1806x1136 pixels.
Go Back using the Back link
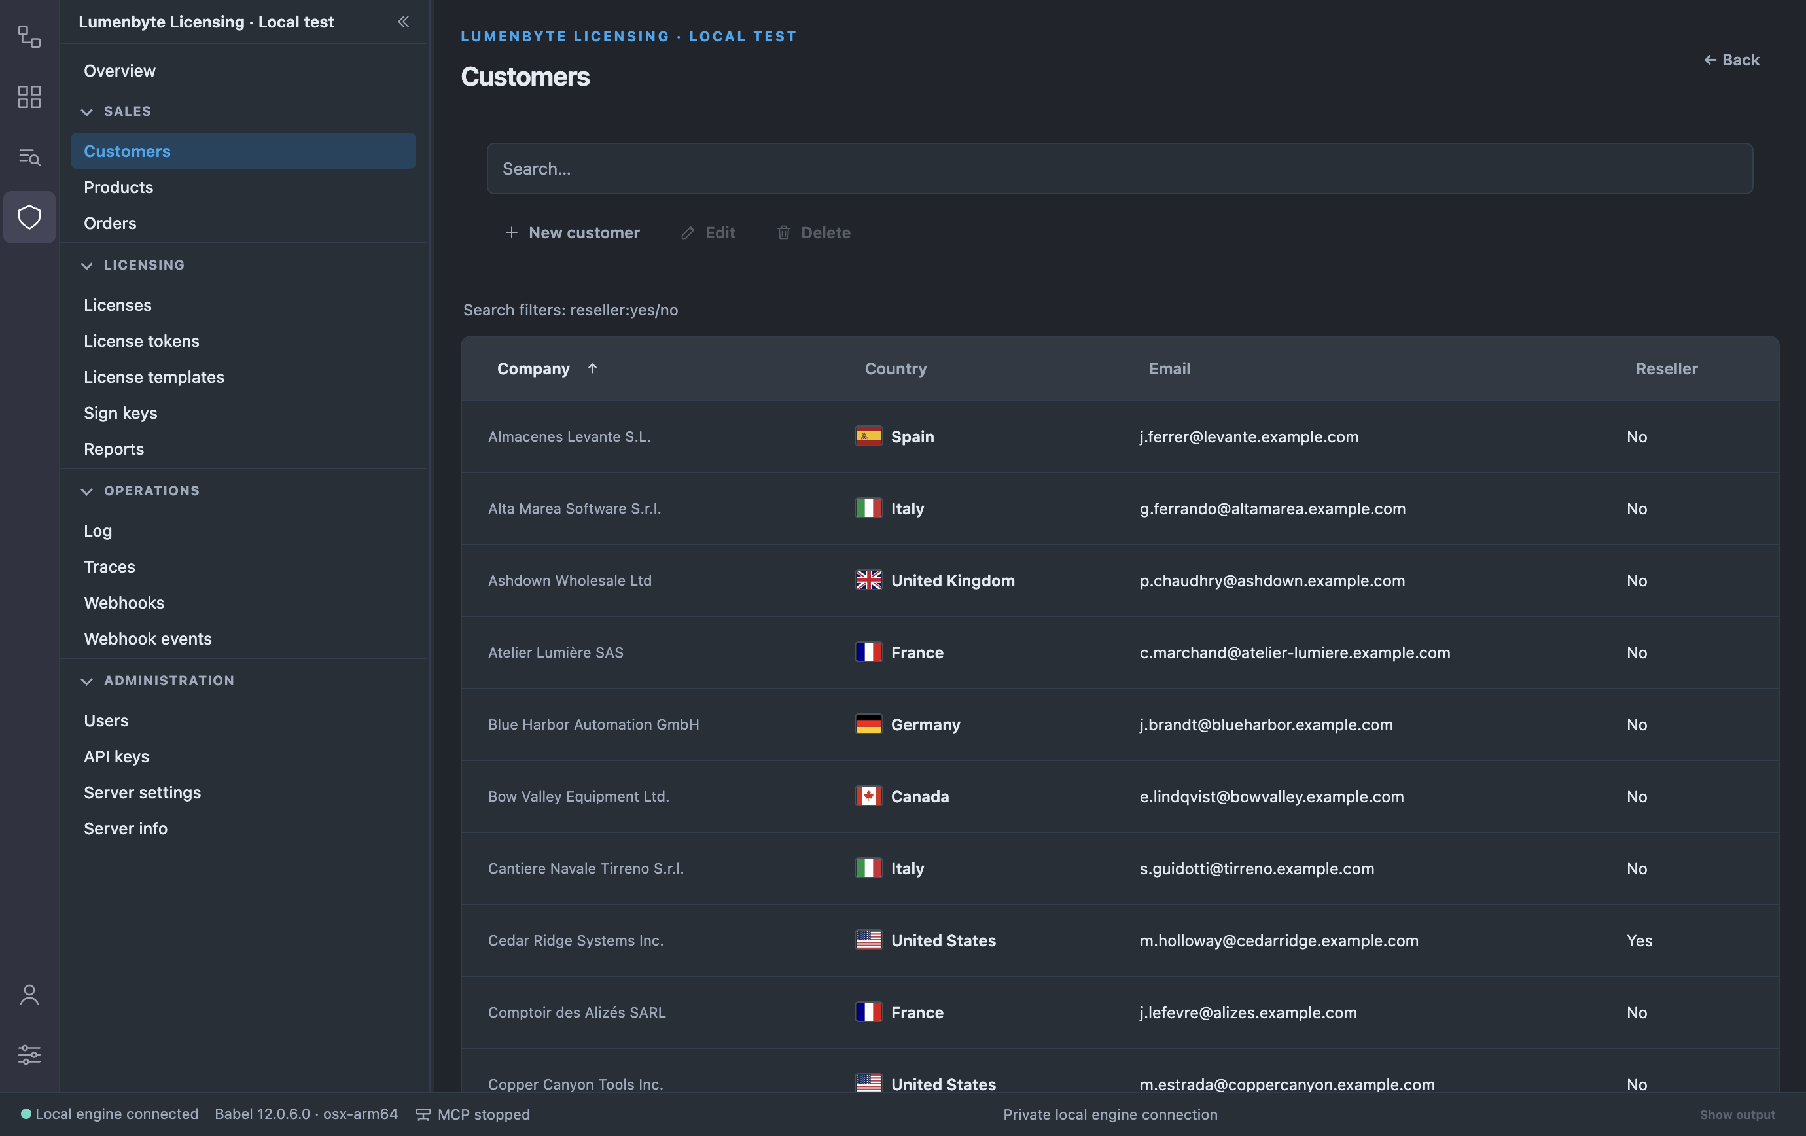tap(1731, 60)
